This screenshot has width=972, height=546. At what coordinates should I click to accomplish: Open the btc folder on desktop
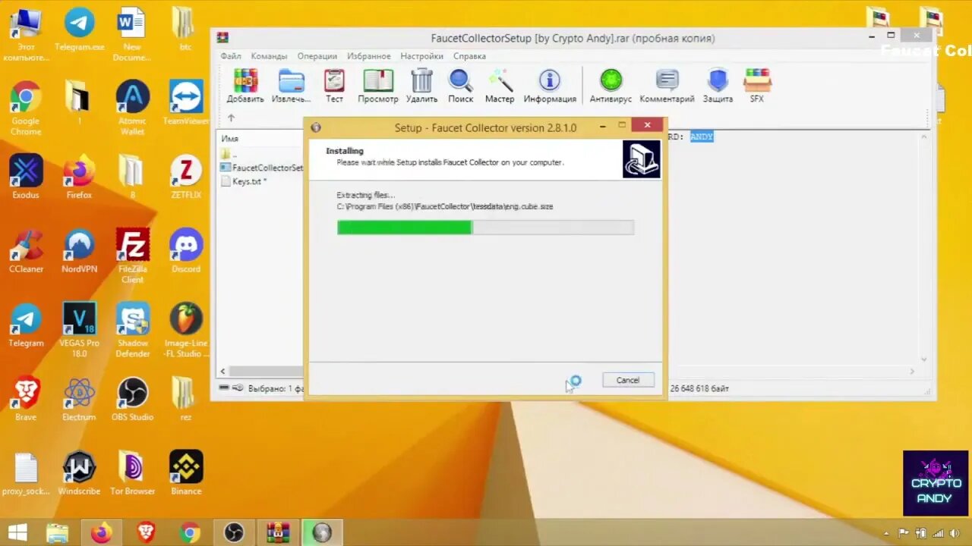pyautogui.click(x=185, y=29)
